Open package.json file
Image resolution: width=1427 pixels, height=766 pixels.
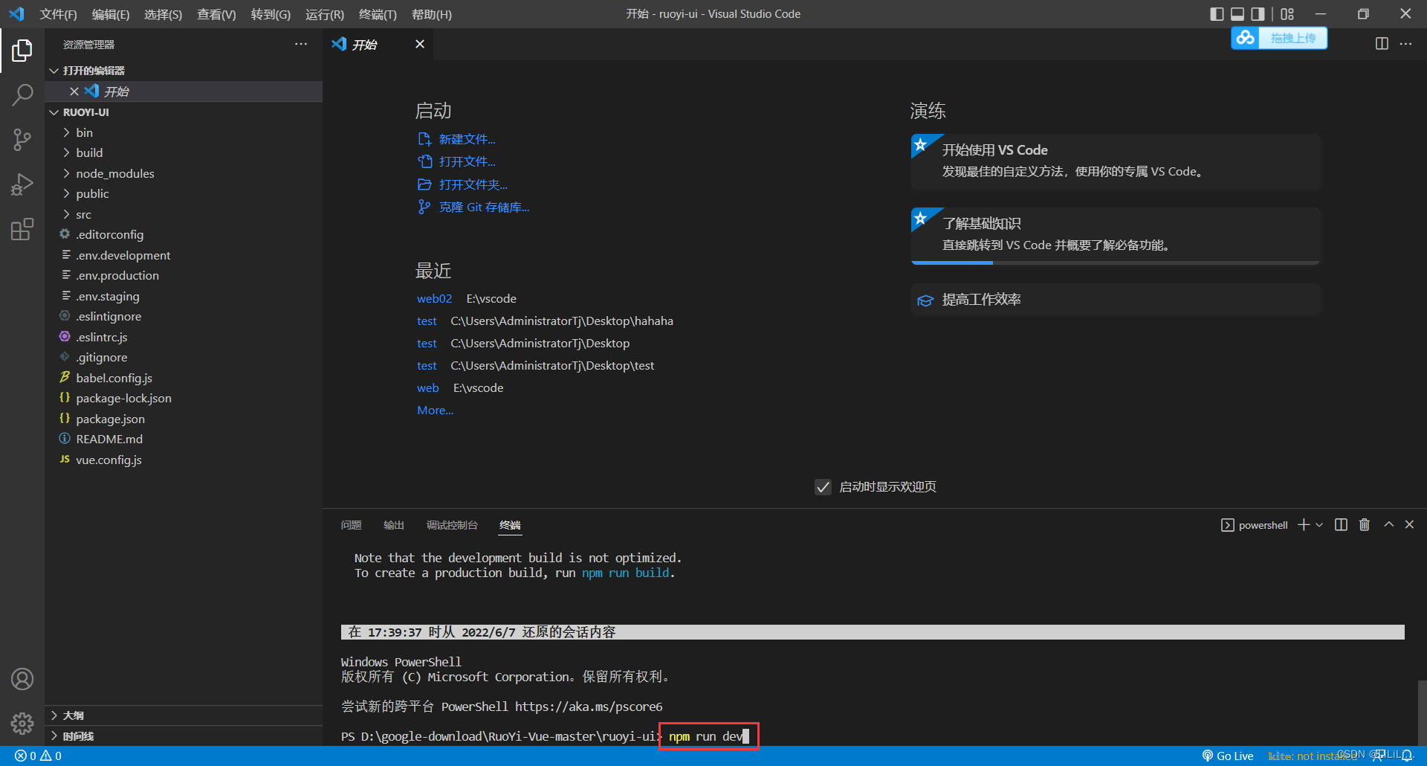click(184, 419)
